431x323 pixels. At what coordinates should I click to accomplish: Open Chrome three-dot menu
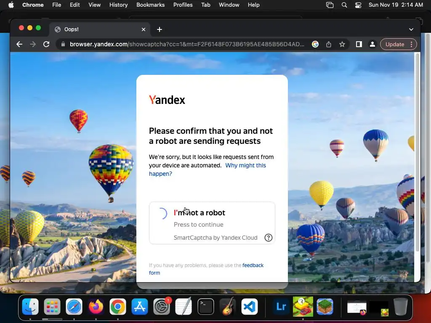[411, 44]
